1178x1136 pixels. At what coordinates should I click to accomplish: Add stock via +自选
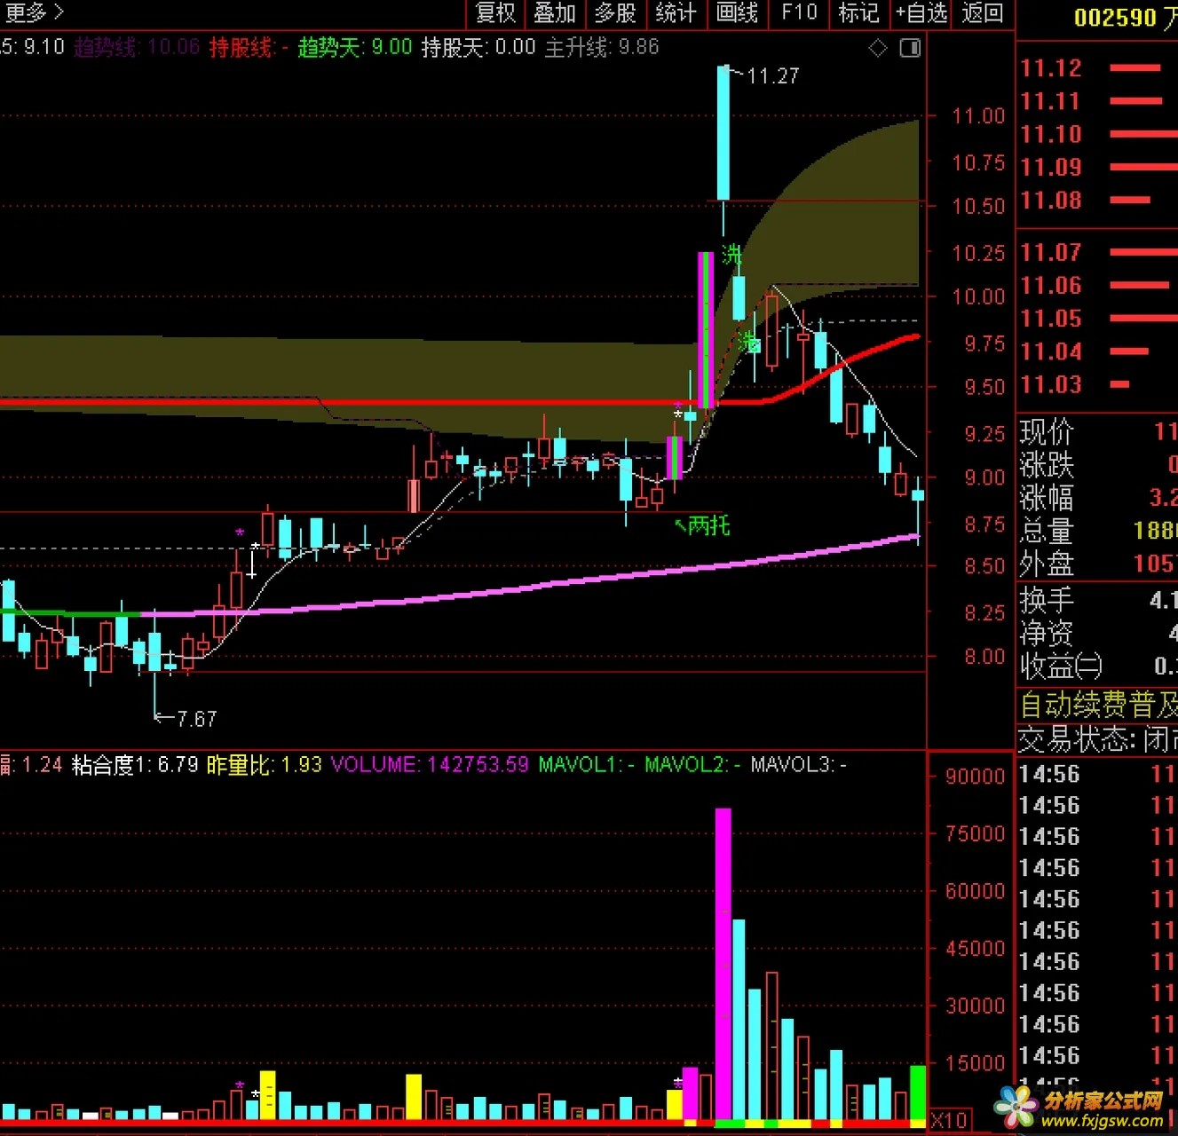tap(921, 12)
